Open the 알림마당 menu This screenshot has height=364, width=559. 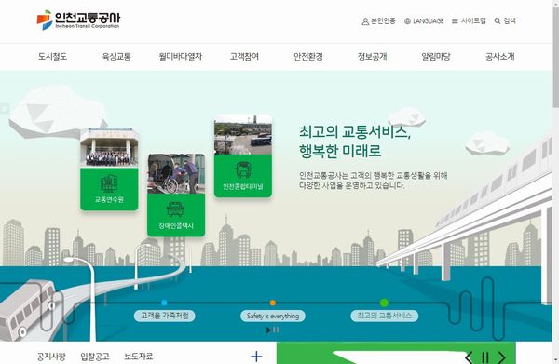(436, 56)
